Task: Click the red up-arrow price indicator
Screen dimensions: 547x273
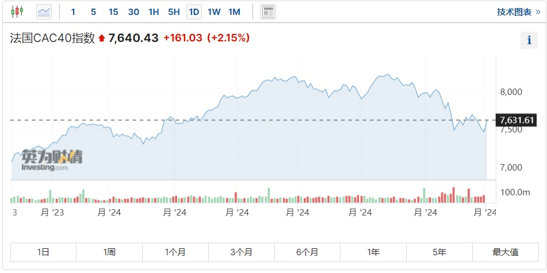Action: click(x=102, y=39)
